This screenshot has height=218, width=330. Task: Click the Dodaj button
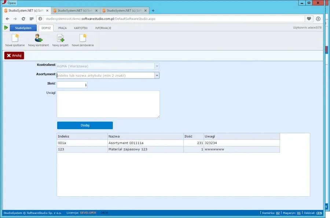click(85, 125)
